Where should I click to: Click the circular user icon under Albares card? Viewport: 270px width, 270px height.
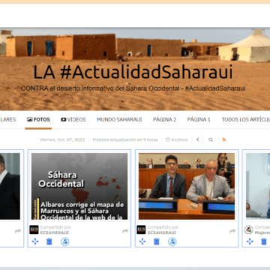65,241
